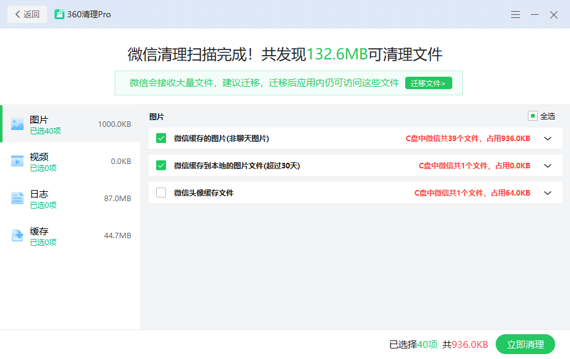
Task: Click the 1000.0KB size value
Action: pos(115,124)
